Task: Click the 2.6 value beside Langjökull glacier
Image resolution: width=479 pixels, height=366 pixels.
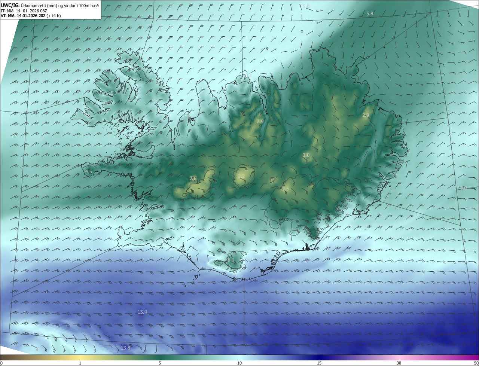Action: tap(193, 178)
